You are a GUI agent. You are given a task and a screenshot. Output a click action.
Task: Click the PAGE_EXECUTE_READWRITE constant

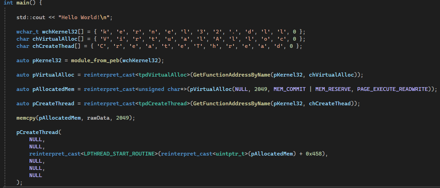pyautogui.click(x=392, y=89)
